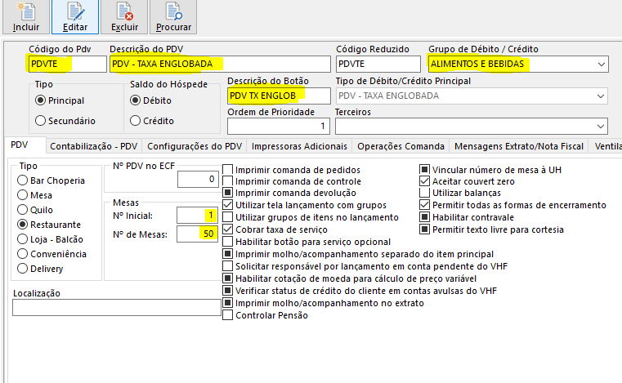Check Habilitar botão para serviço opcional
622x383 pixels.
point(228,242)
